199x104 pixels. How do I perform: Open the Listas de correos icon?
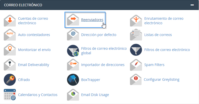136,35
